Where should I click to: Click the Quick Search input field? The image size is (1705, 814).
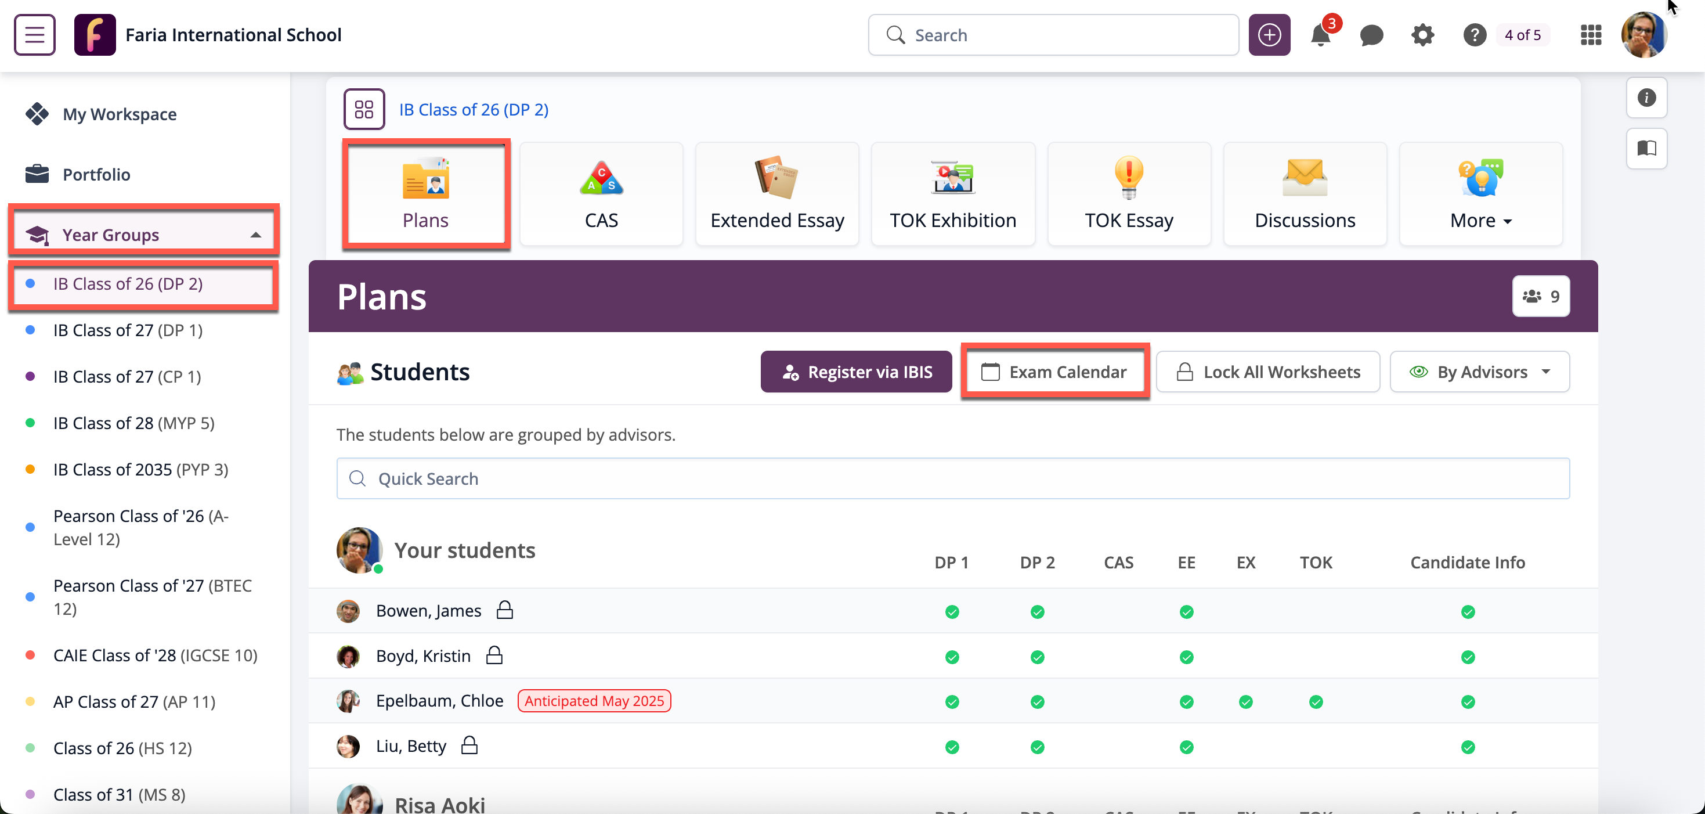pos(952,479)
